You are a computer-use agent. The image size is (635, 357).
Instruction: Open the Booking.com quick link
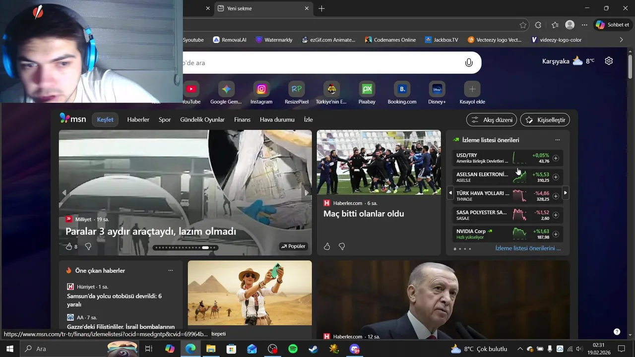pyautogui.click(x=402, y=93)
